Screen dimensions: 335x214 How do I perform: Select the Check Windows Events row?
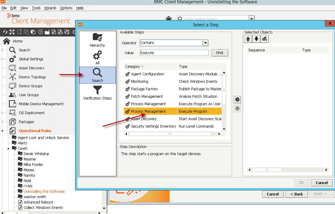point(173,81)
